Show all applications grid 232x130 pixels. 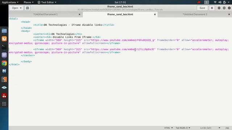click(4, 104)
